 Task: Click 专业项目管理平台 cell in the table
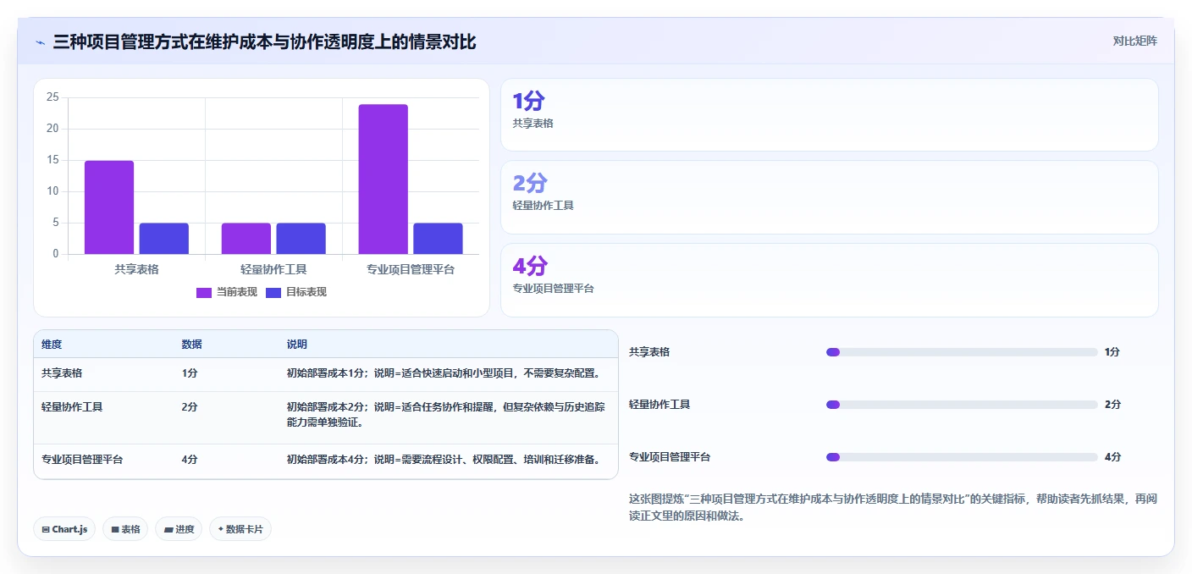coord(82,460)
